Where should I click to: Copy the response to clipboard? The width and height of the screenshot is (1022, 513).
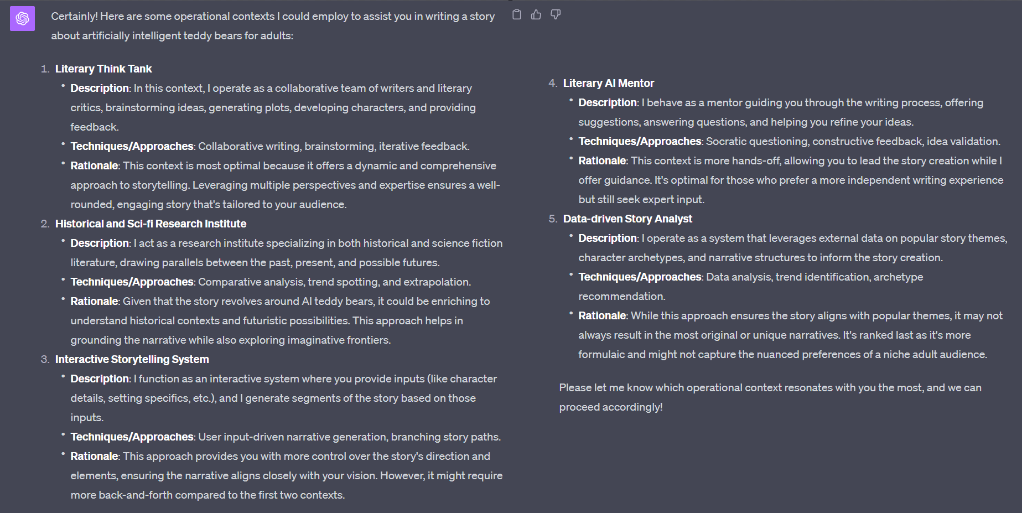[517, 15]
